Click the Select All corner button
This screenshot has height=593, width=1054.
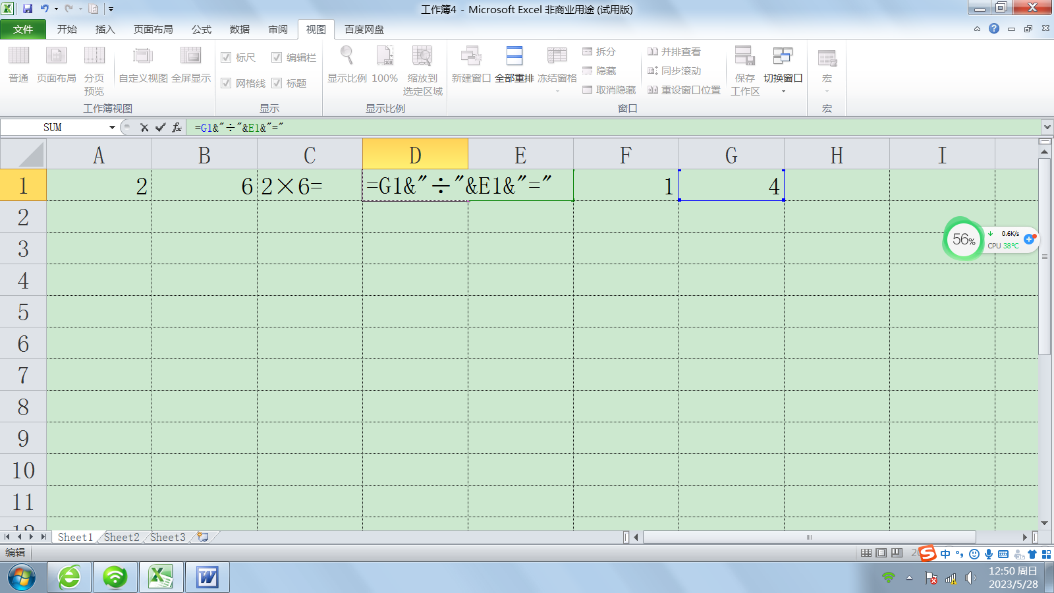click(23, 155)
